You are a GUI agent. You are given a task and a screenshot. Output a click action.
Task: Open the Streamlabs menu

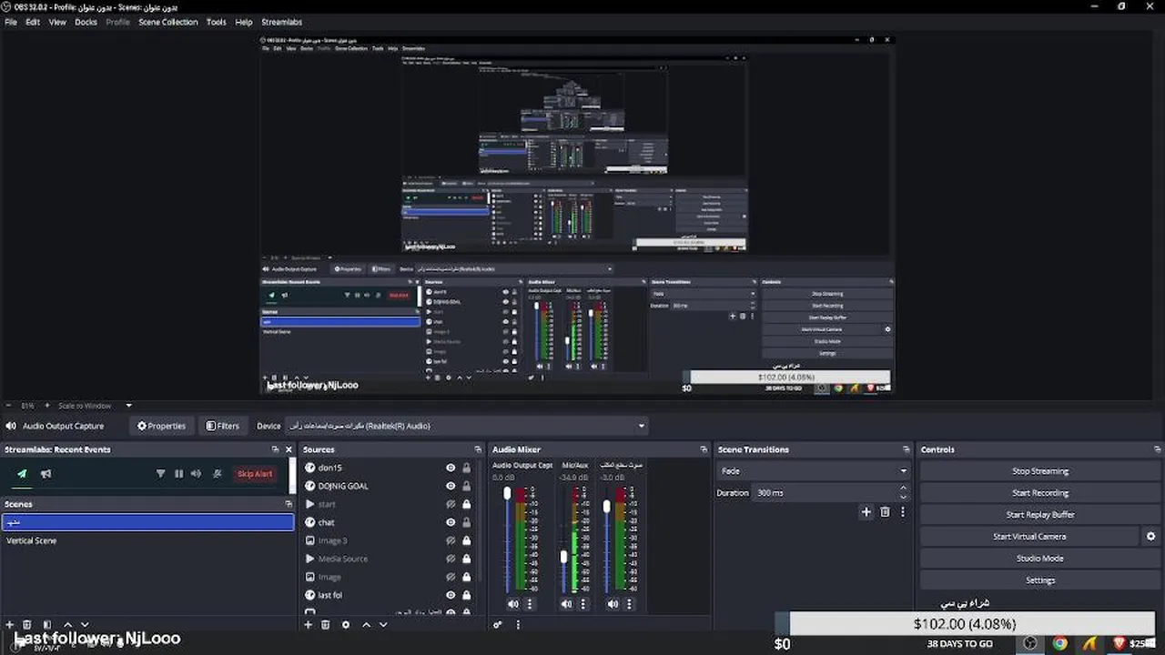point(281,22)
